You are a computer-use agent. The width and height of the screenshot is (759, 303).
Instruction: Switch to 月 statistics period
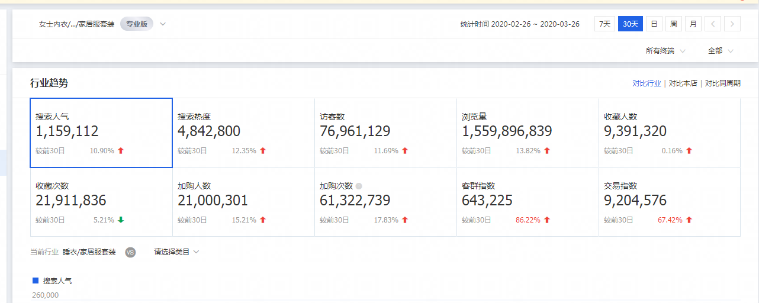(x=693, y=24)
